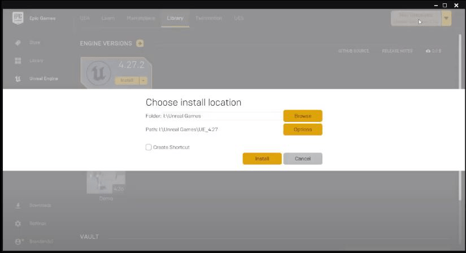Maximize the launcher window
466x253 pixels.
[445, 5]
